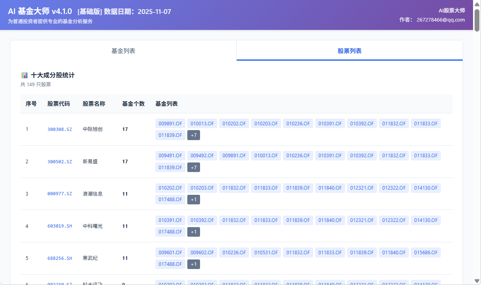
Task: Click the scrollbar up arrow
Action: pyautogui.click(x=477, y=4)
